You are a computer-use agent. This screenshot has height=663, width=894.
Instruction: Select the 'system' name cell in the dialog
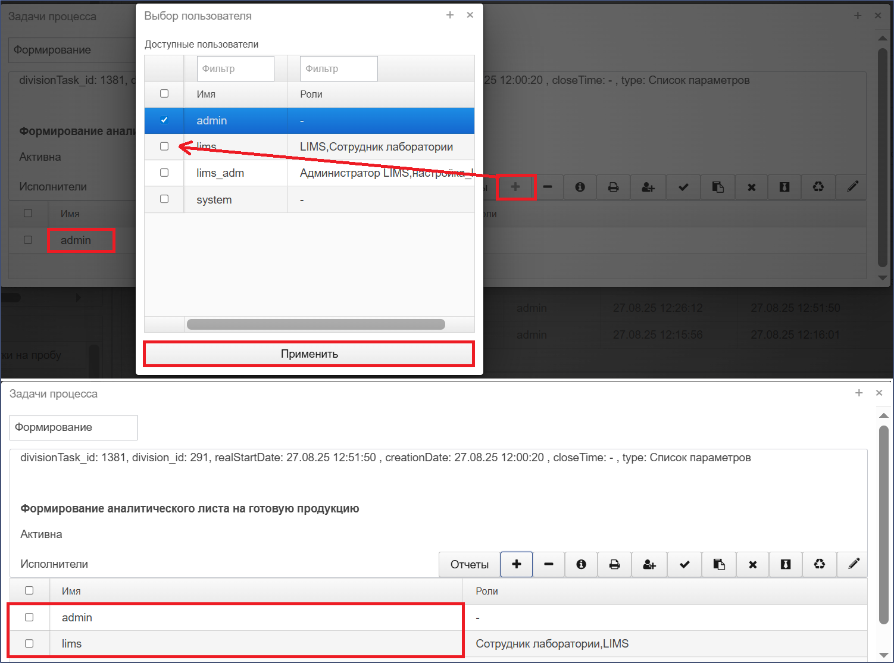[x=236, y=199]
